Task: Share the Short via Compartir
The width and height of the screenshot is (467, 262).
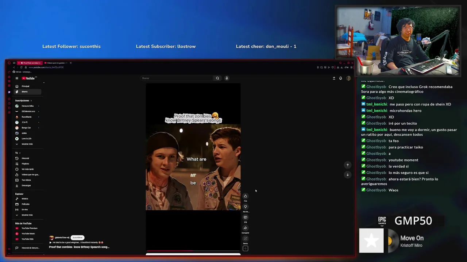Action: click(245, 228)
